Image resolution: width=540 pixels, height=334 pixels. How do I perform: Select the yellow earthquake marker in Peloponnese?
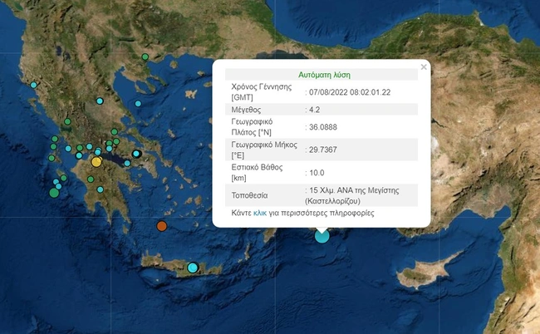tap(96, 162)
